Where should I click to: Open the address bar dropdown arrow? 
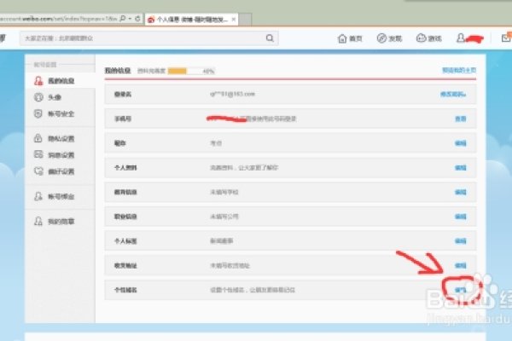(130, 19)
